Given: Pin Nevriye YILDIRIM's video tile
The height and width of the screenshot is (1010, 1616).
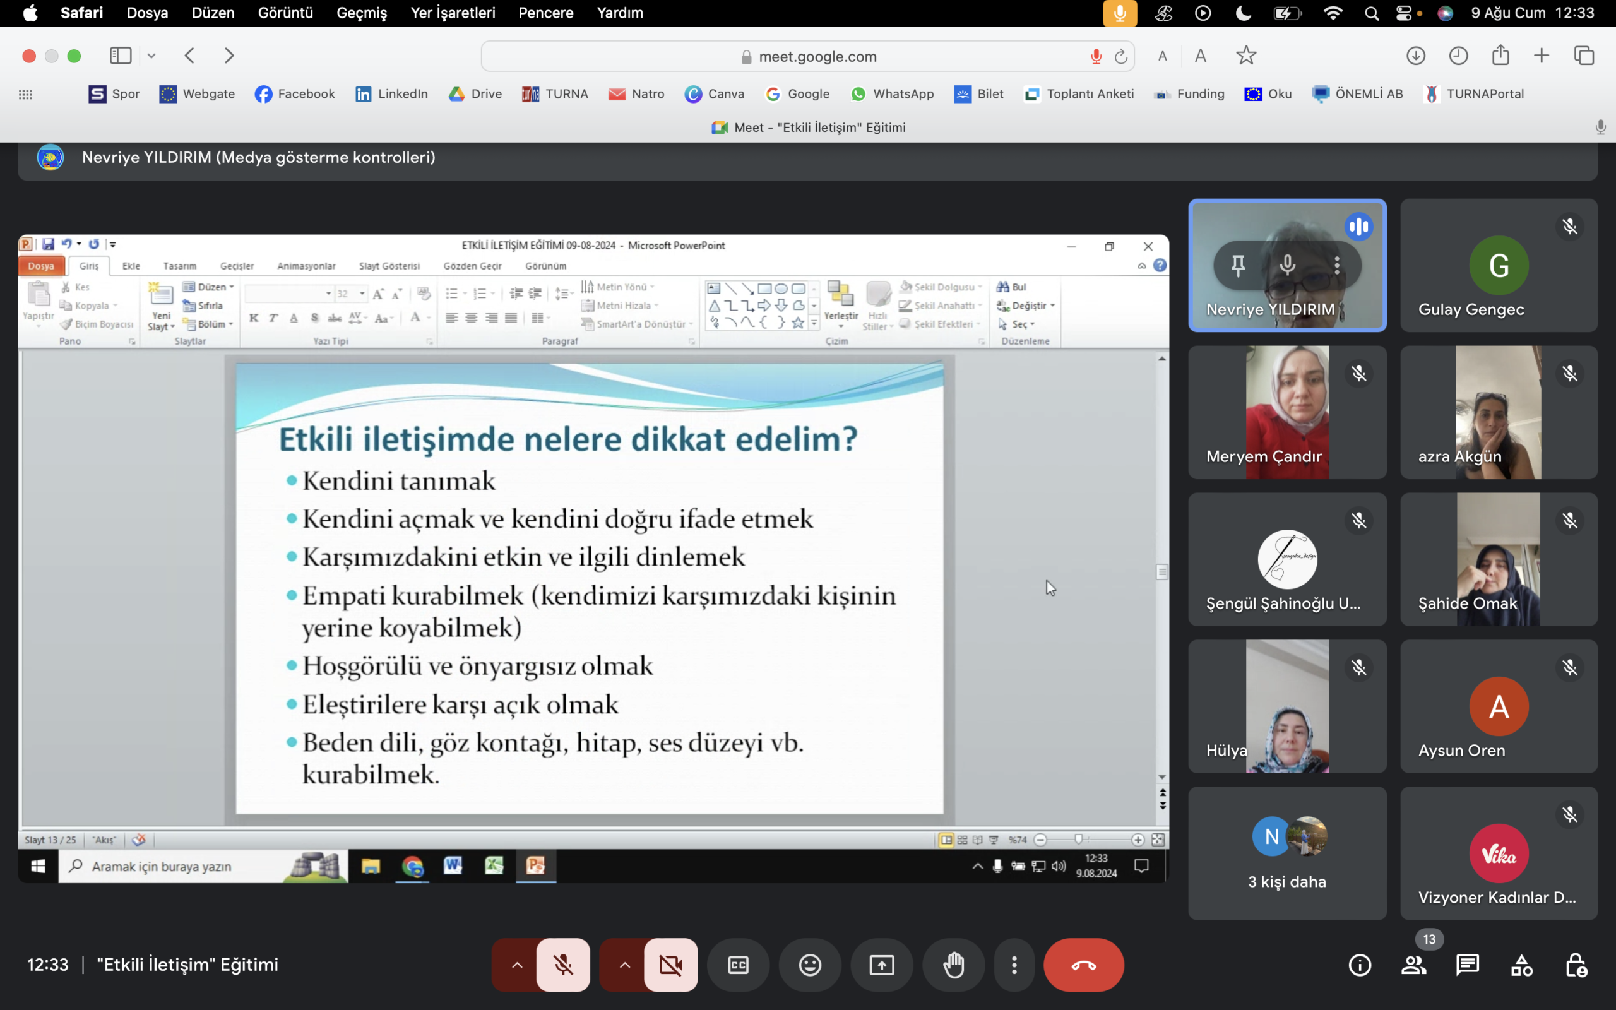Looking at the screenshot, I should (x=1238, y=265).
